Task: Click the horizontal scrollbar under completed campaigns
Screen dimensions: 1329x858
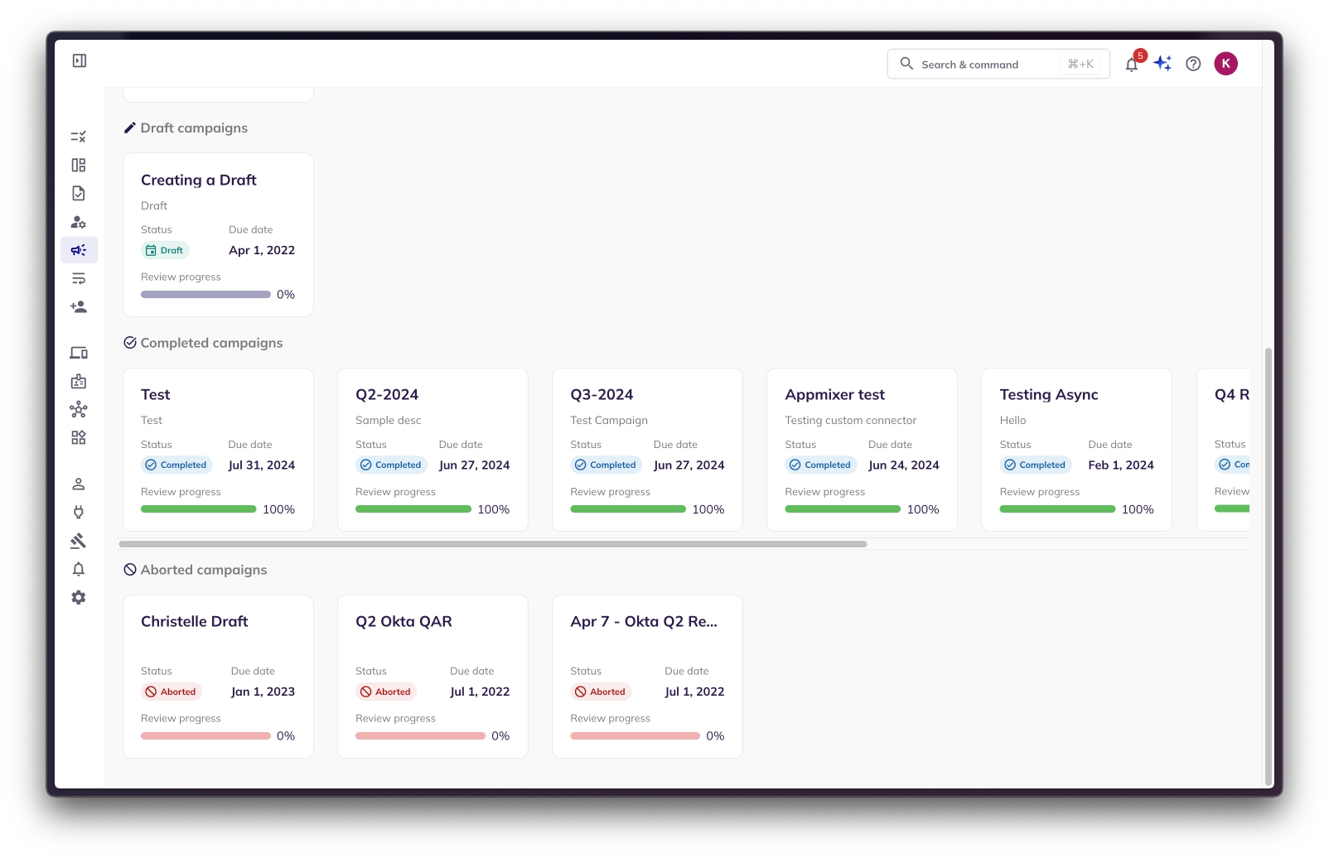Action: pyautogui.click(x=493, y=544)
